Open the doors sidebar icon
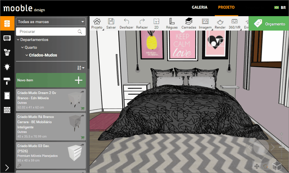The width and height of the screenshot is (289, 173). pos(7,96)
